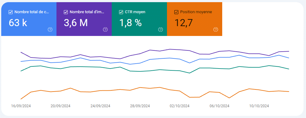This screenshot has width=306, height=118.
Task: Open help icon on total impressions card
Action: point(105,29)
